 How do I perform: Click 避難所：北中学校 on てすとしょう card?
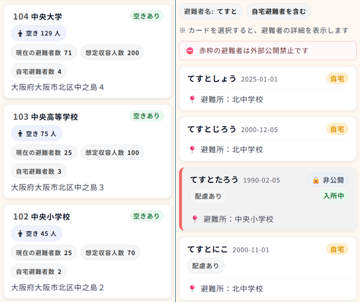(x=232, y=99)
